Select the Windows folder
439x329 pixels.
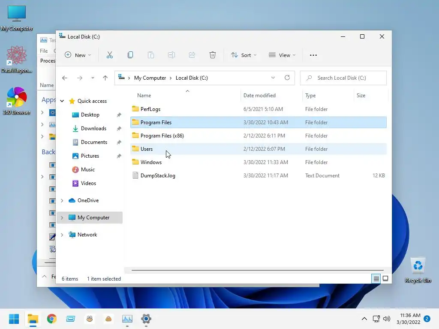(259, 162)
